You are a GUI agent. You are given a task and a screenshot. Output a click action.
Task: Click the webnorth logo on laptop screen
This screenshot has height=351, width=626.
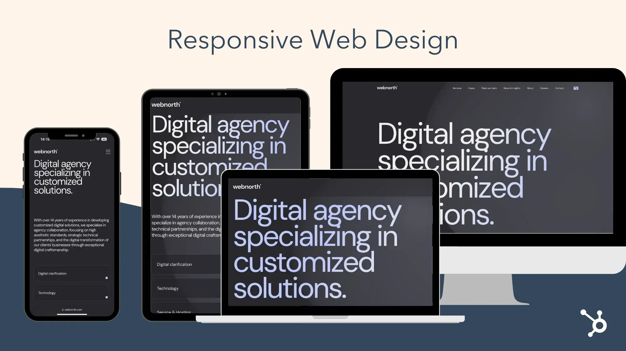pyautogui.click(x=246, y=187)
